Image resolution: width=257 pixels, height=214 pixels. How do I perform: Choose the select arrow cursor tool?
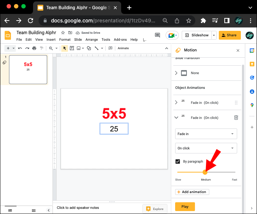pyautogui.click(x=65, y=48)
